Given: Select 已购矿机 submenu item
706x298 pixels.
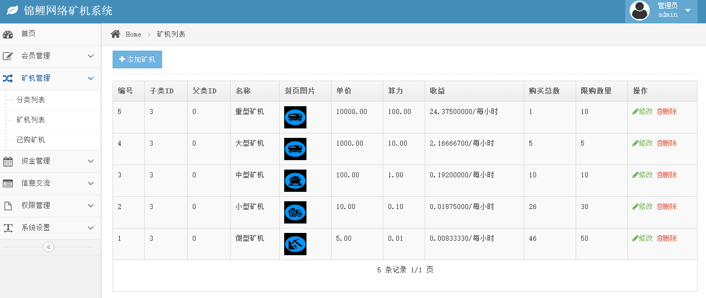Looking at the screenshot, I should (31, 140).
